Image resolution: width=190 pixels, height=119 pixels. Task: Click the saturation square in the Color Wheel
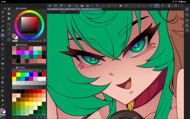[29, 25]
